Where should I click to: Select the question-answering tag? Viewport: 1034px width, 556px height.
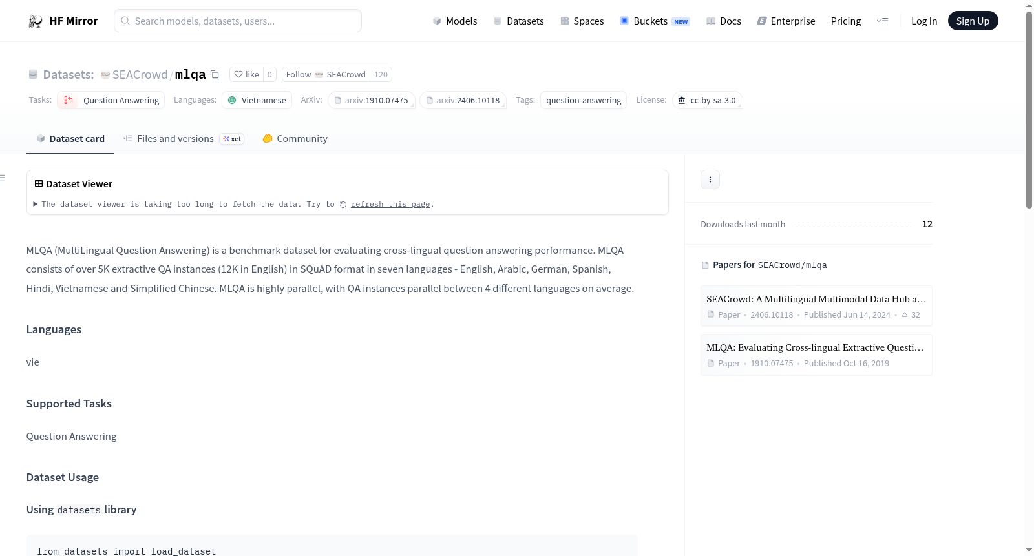pyautogui.click(x=584, y=100)
